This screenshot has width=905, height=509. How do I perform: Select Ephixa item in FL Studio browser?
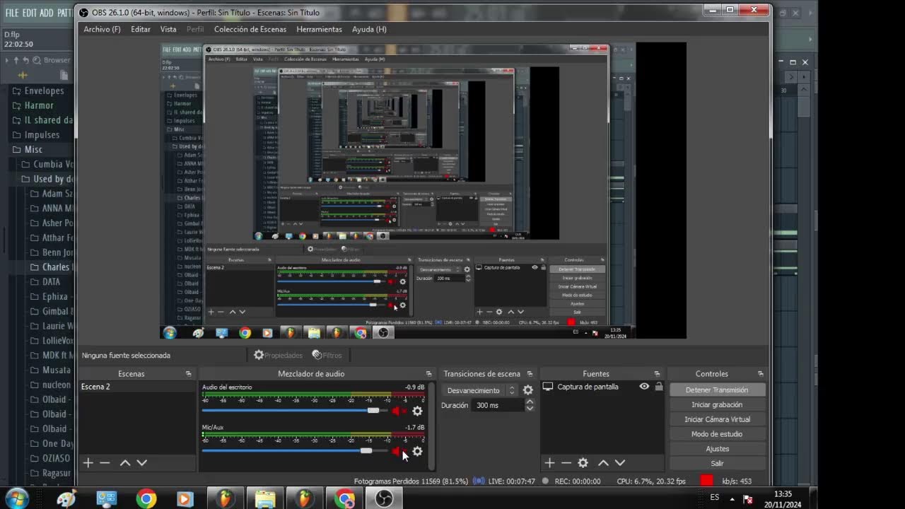(x=50, y=297)
